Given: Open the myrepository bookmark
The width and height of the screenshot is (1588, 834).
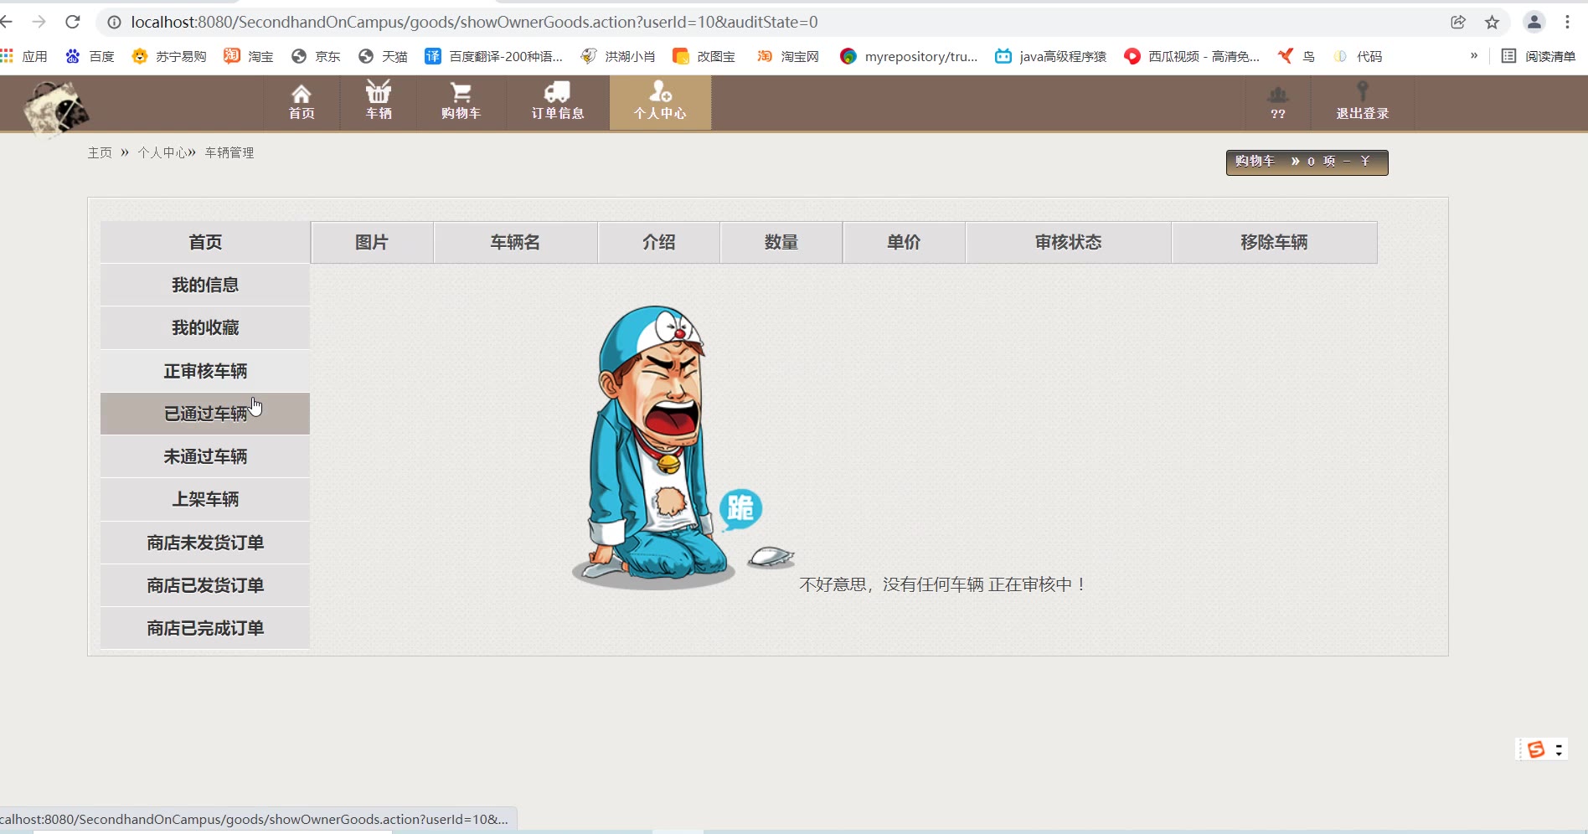Looking at the screenshot, I should 909,56.
